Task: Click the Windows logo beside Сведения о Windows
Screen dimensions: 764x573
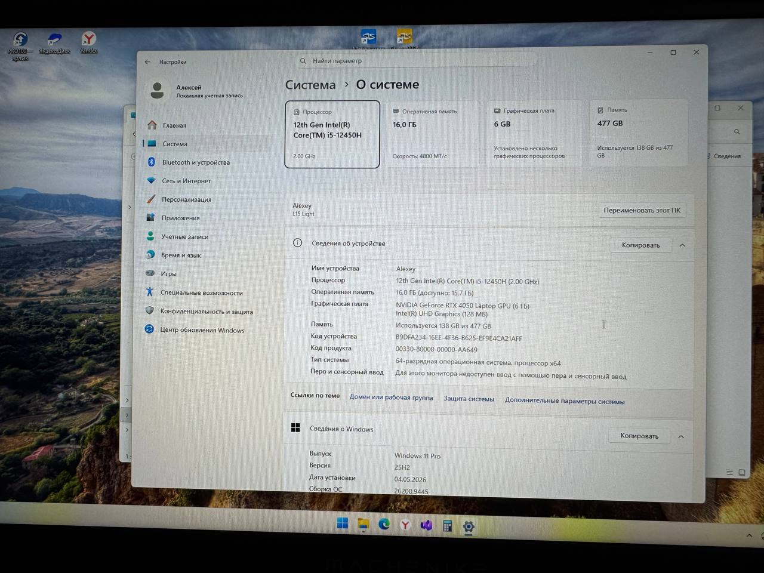Action: (295, 427)
